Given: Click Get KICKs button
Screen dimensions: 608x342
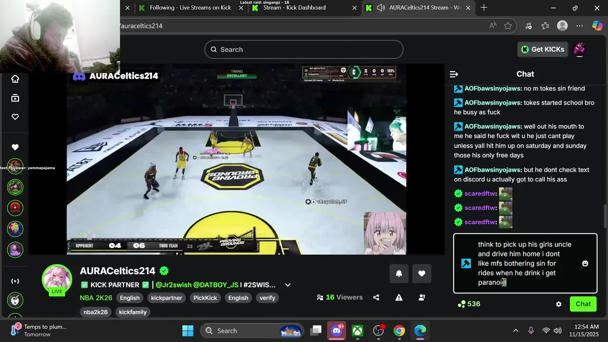Looking at the screenshot, I should tap(542, 49).
